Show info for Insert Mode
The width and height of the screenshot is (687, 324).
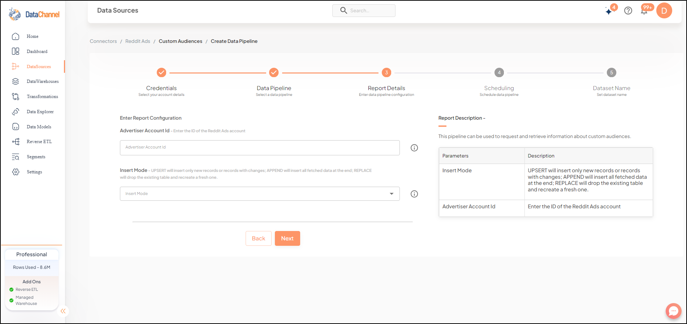(x=414, y=194)
